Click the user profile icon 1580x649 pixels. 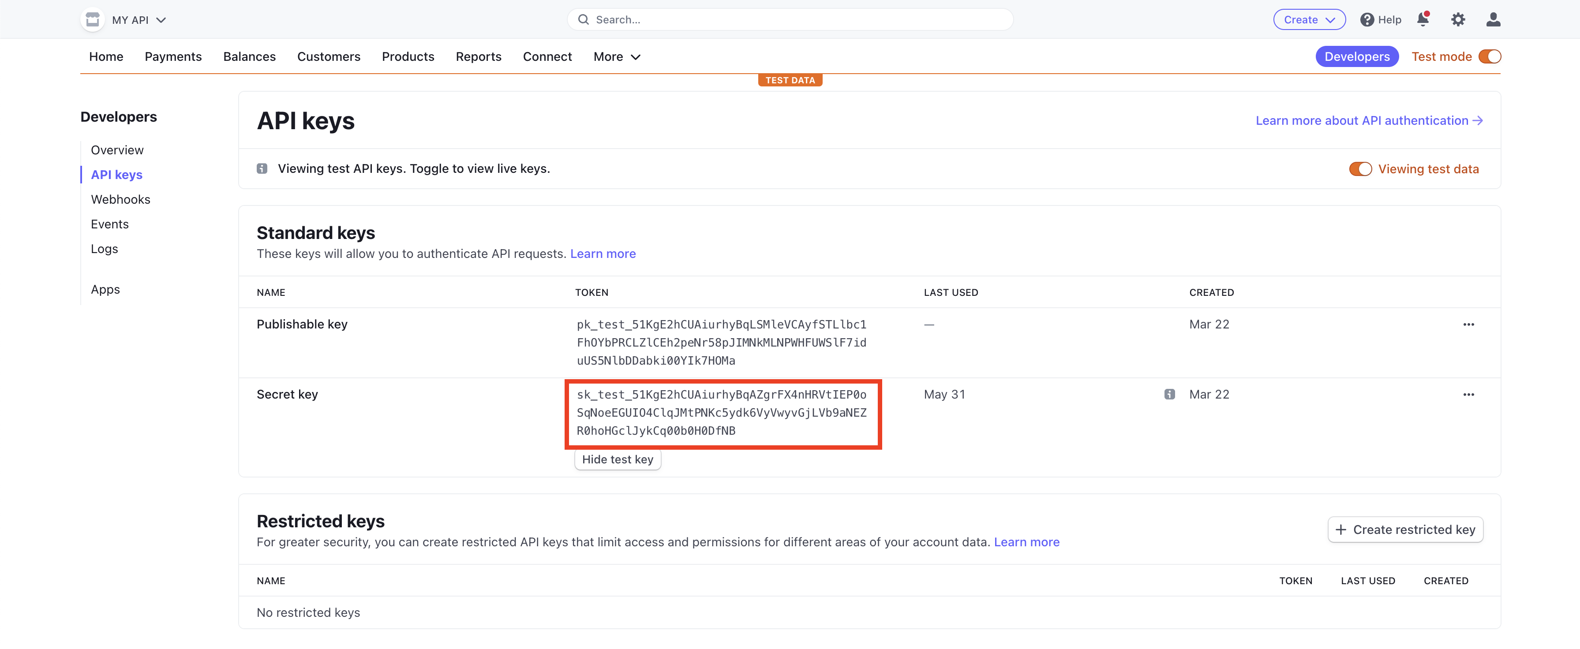pyautogui.click(x=1493, y=19)
